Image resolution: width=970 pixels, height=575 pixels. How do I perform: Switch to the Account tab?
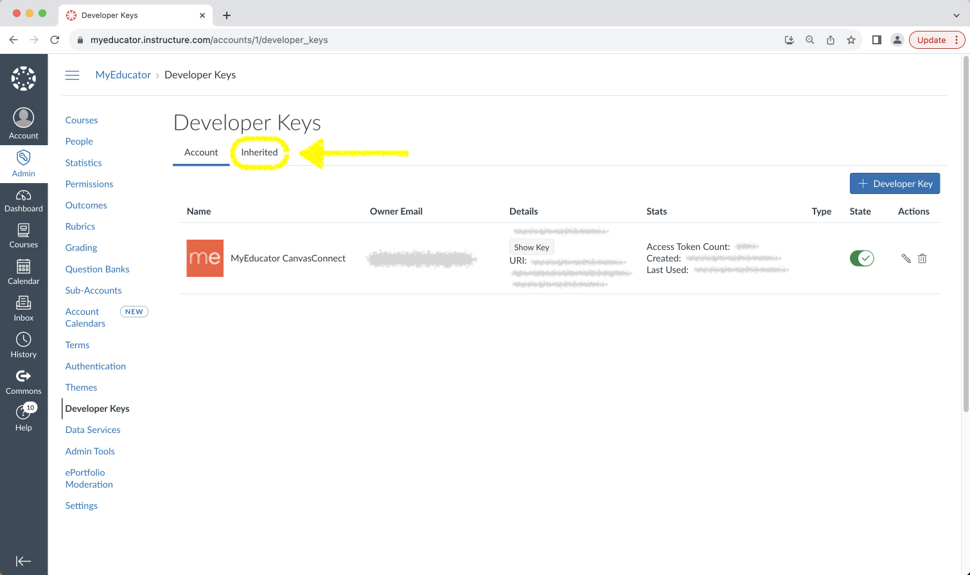click(x=201, y=153)
